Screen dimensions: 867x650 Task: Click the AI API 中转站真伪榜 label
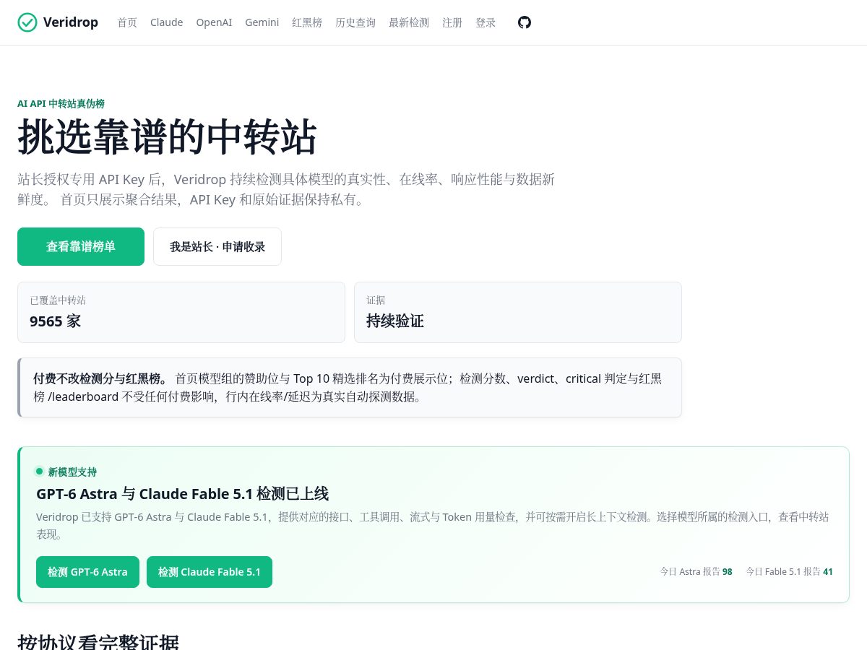click(61, 104)
